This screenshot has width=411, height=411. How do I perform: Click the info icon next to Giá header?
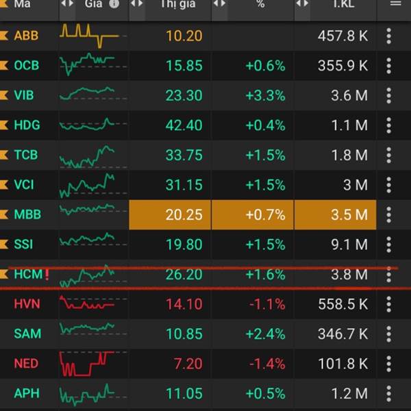point(114,3)
